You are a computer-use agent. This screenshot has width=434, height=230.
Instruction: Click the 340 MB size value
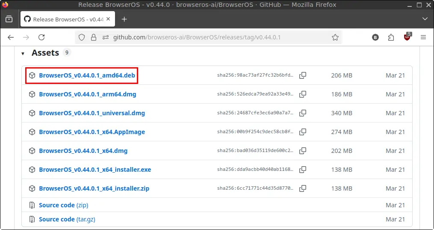coord(342,113)
